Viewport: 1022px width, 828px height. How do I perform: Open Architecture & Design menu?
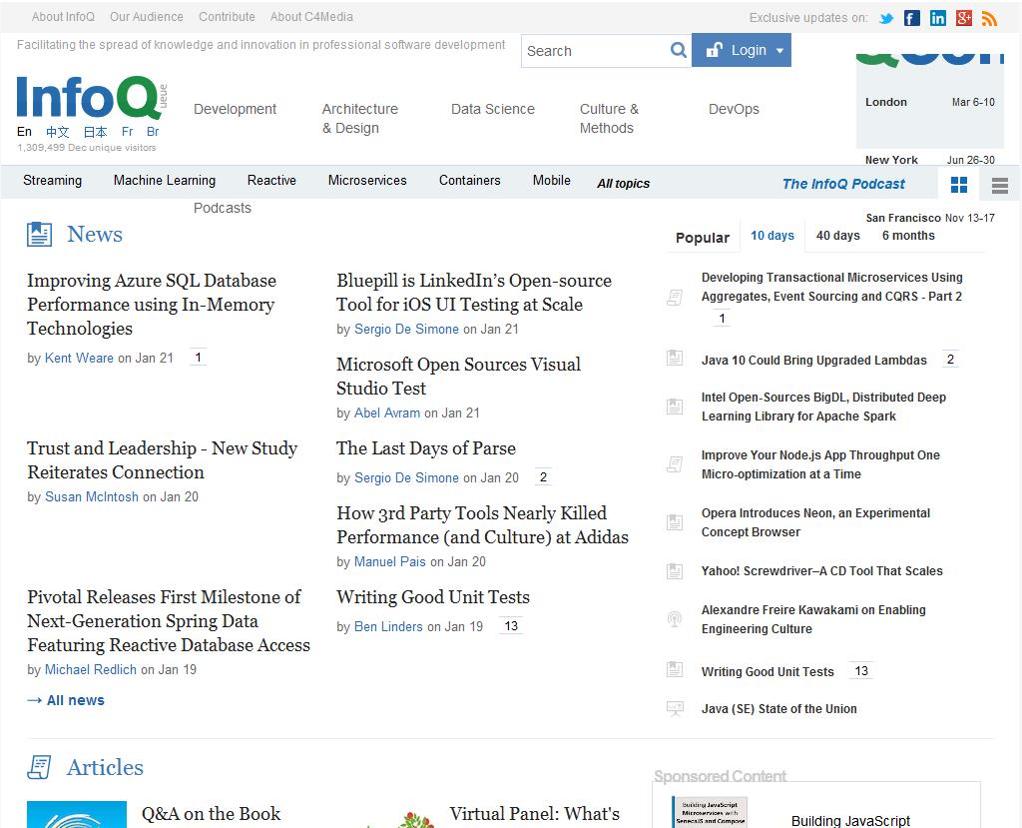pos(359,118)
